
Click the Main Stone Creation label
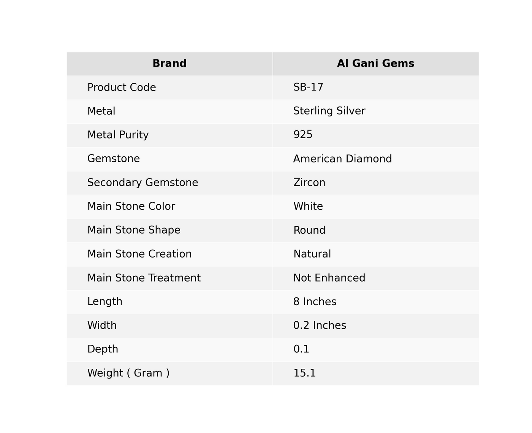139,254
